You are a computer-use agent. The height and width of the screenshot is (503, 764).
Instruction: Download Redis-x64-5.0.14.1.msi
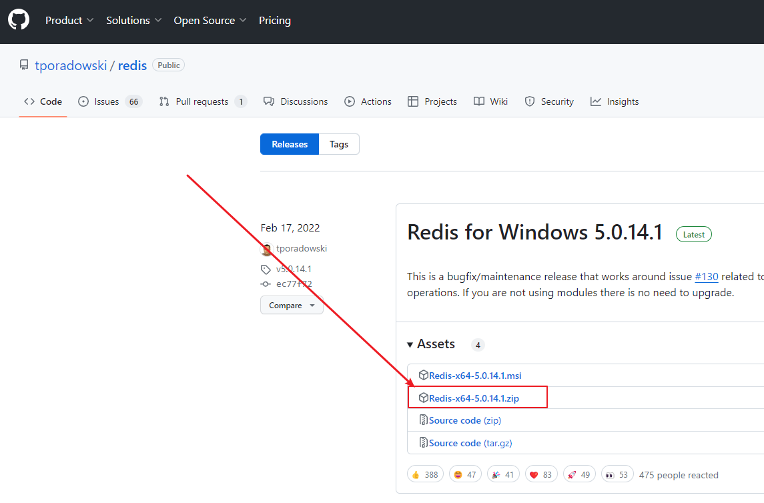[475, 376]
